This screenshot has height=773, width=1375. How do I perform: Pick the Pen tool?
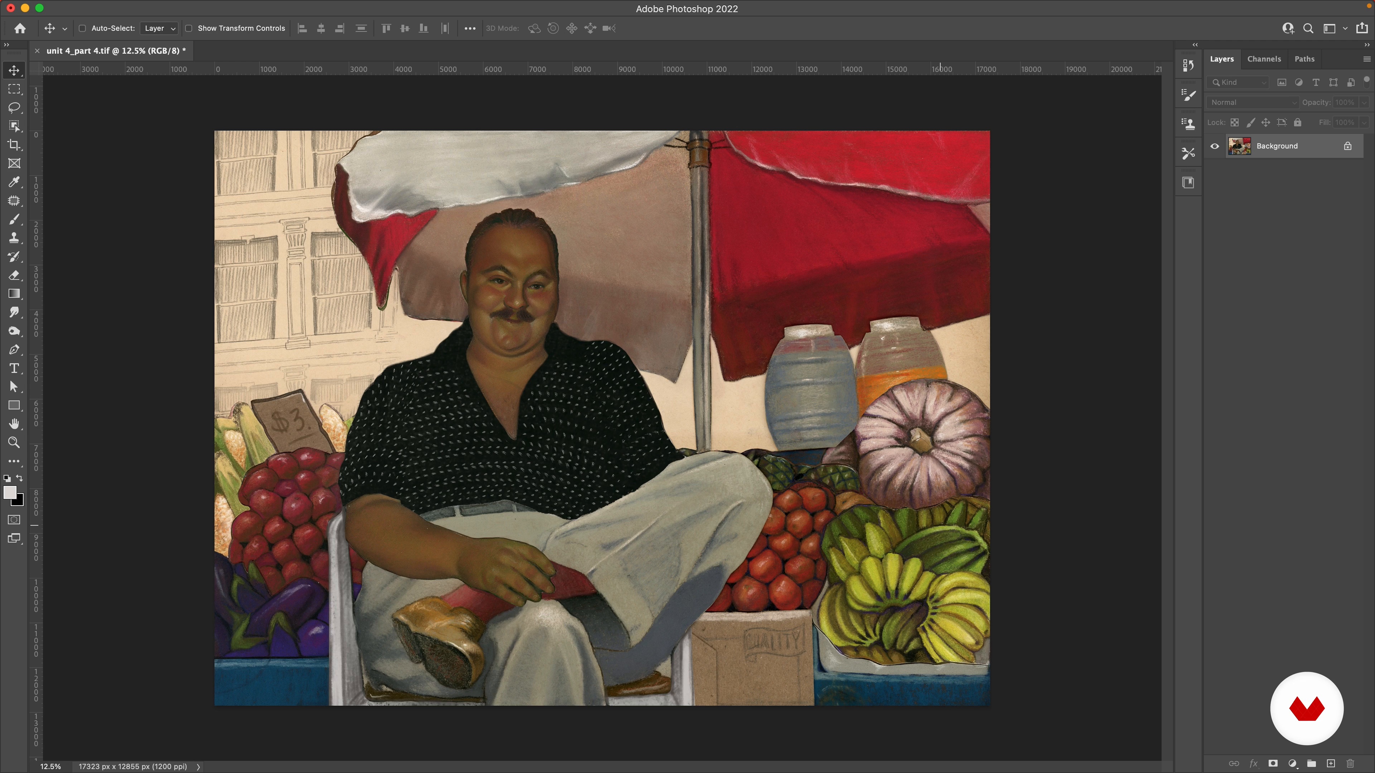tap(14, 350)
